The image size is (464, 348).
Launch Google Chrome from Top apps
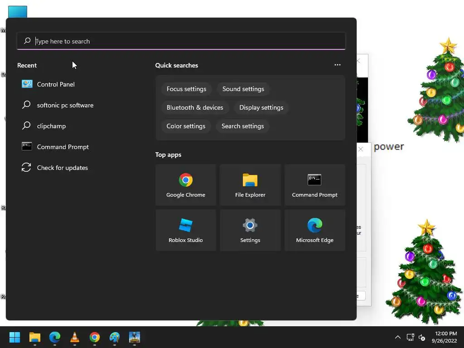pos(185,185)
